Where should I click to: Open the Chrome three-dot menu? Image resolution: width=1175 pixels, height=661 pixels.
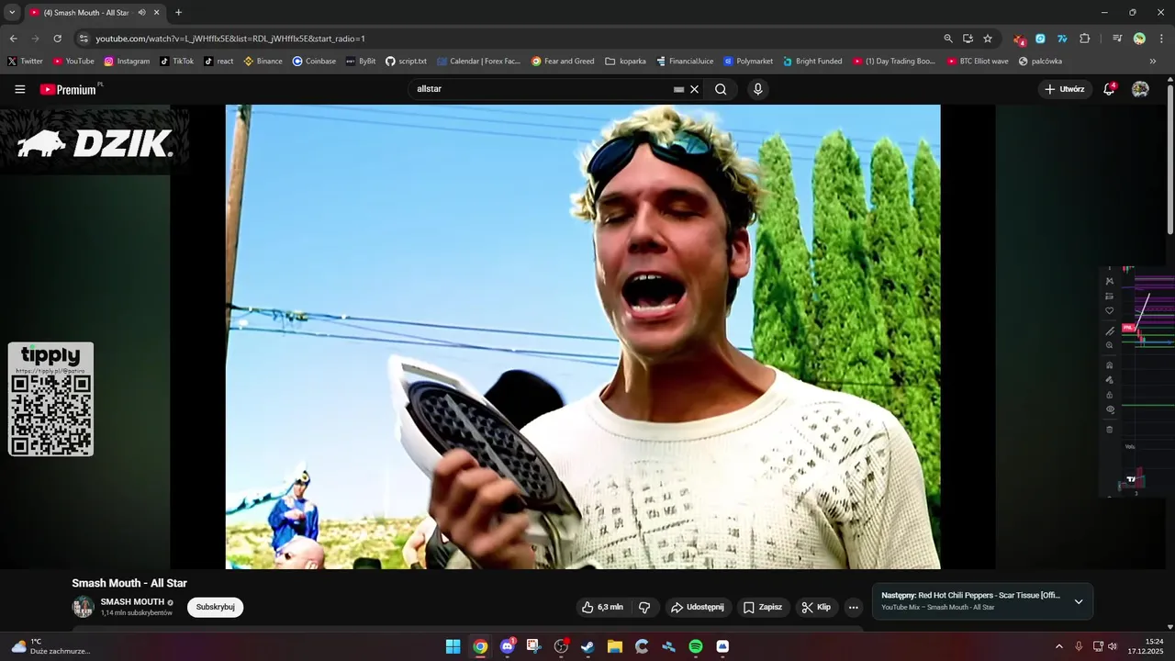[x=1161, y=39]
